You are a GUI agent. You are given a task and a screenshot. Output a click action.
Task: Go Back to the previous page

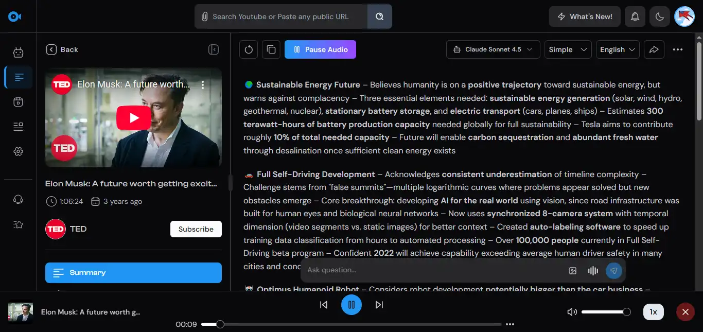[62, 49]
